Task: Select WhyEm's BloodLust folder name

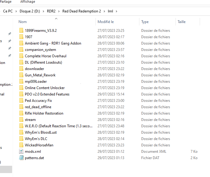Action: [41, 132]
